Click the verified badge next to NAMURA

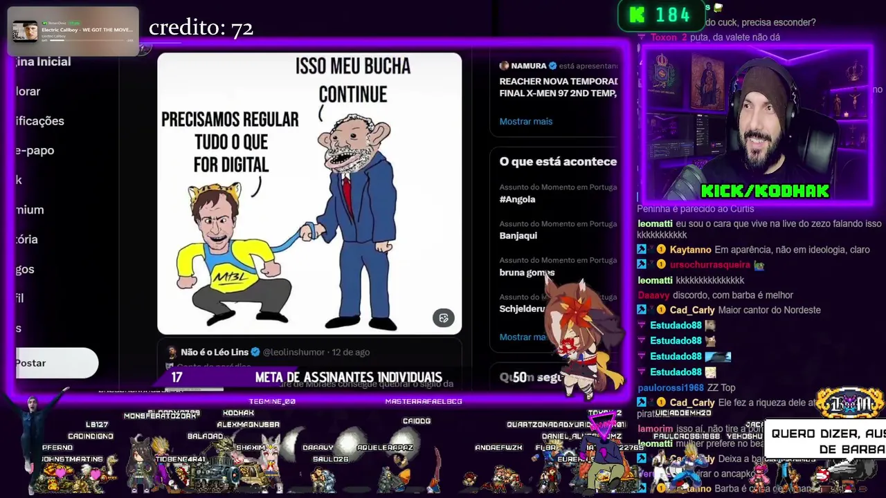tap(552, 66)
